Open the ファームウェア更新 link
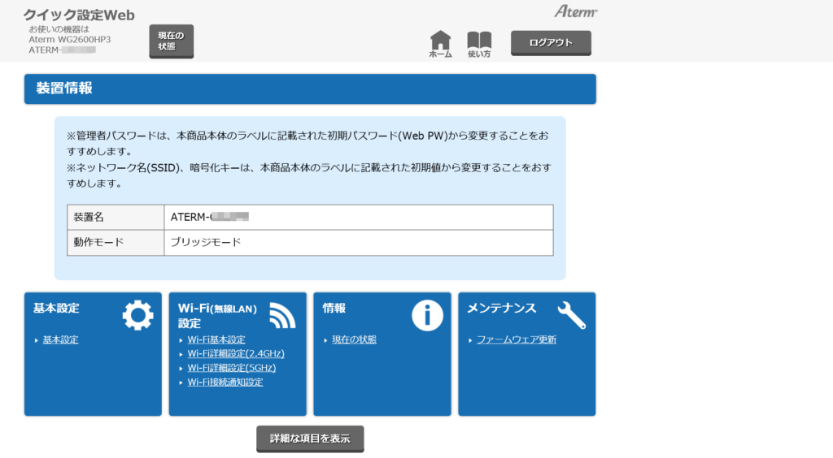Screen dimensions: 833x458 [517, 339]
